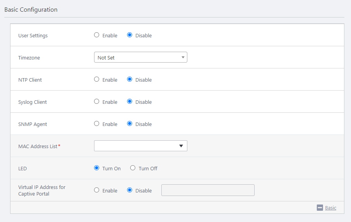Select Disable for NTP Client
The width and height of the screenshot is (351, 222).
[x=130, y=79]
